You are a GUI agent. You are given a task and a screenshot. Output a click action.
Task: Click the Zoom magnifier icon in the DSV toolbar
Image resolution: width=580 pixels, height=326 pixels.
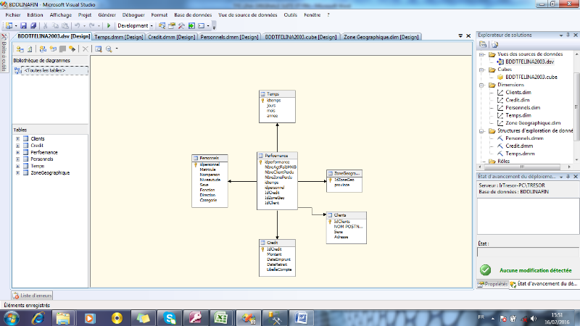point(109,49)
